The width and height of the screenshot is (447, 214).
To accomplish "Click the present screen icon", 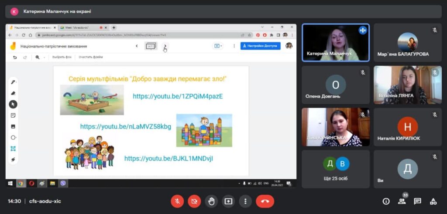I will click(228, 201).
